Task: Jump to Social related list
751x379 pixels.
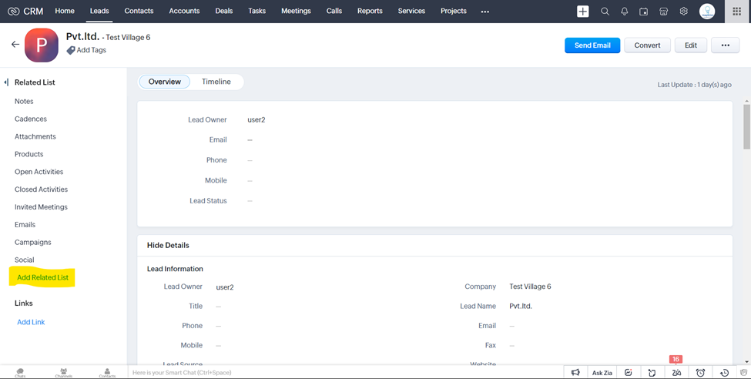Action: [x=25, y=260]
